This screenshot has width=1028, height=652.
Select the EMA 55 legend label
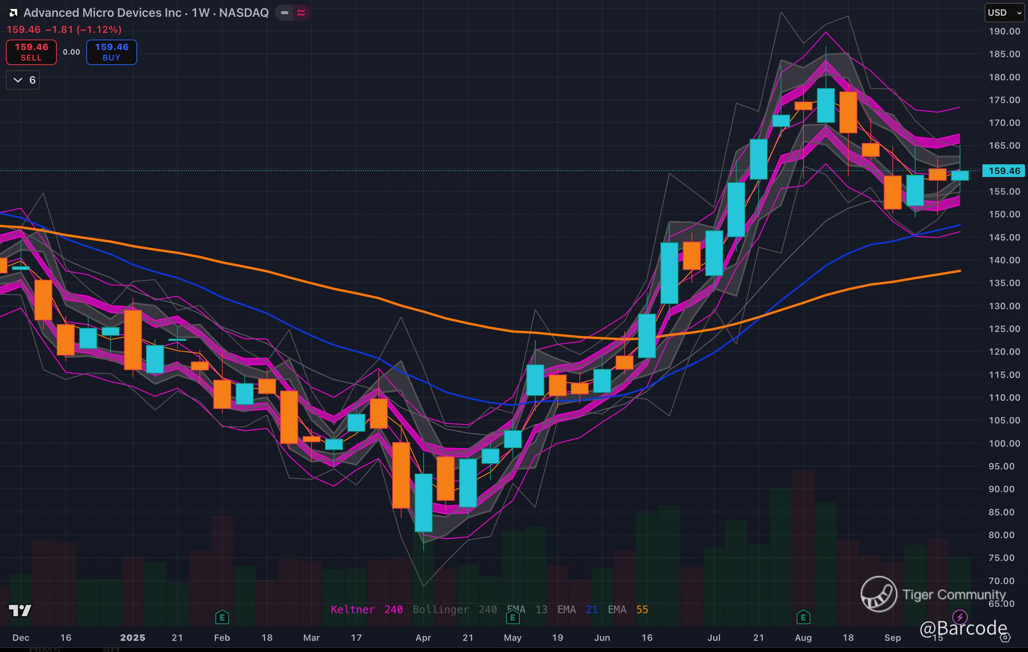click(628, 609)
